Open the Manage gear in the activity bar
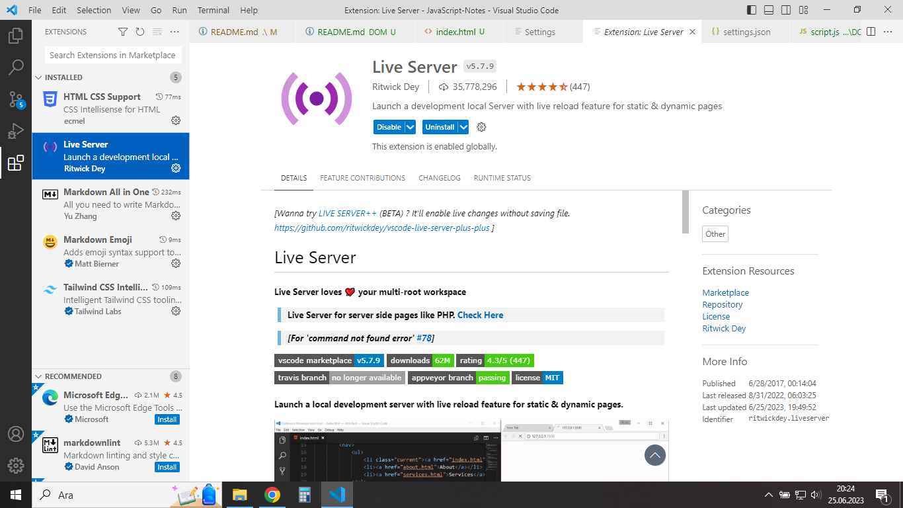 tap(16, 465)
